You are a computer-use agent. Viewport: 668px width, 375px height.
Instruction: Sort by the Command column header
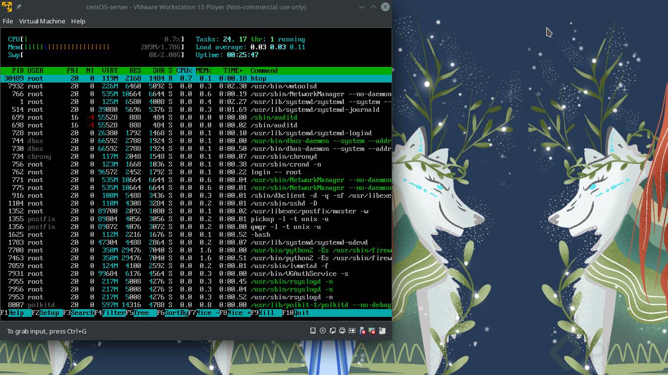(x=264, y=71)
